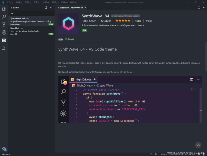207x156 pixels.
Task: Open the Extensions view in activity bar
Action: pos(4,40)
